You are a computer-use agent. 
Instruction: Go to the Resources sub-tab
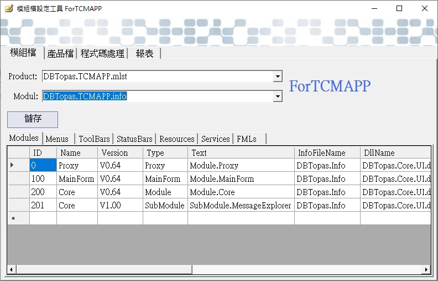click(176, 139)
